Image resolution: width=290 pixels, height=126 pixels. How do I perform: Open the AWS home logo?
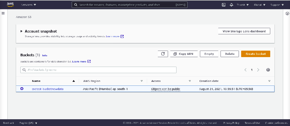click(x=10, y=4)
